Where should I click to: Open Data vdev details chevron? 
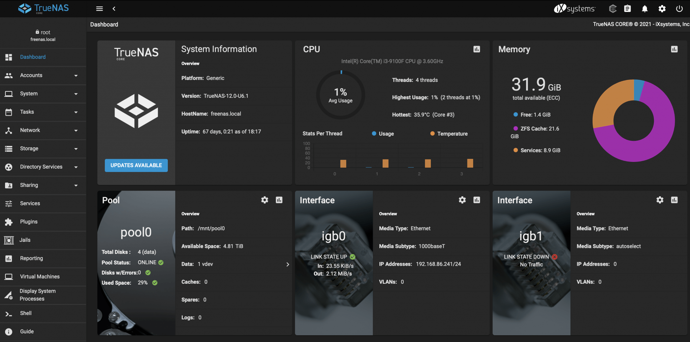[287, 264]
